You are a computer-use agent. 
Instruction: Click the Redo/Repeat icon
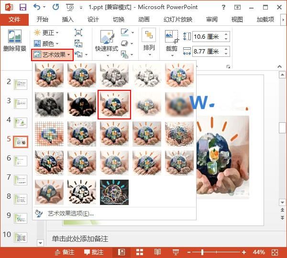click(x=55, y=7)
